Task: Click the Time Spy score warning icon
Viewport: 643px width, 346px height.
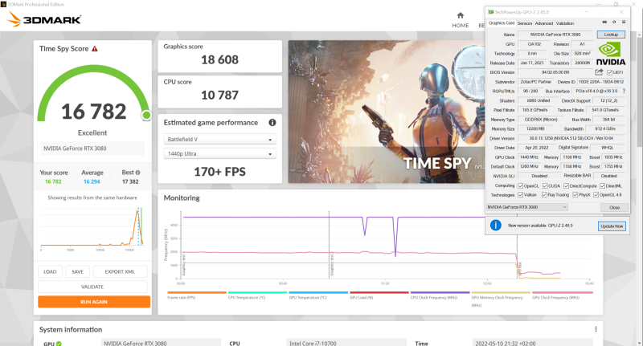Action: [x=95, y=49]
